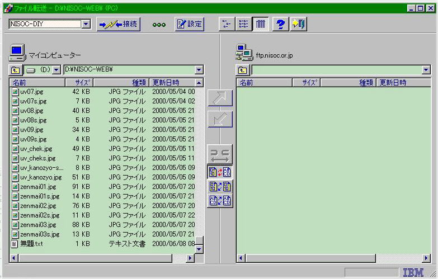Viewport: 438px width, 279px height.
Task: Go up one folder on local side
Action: 15,70
